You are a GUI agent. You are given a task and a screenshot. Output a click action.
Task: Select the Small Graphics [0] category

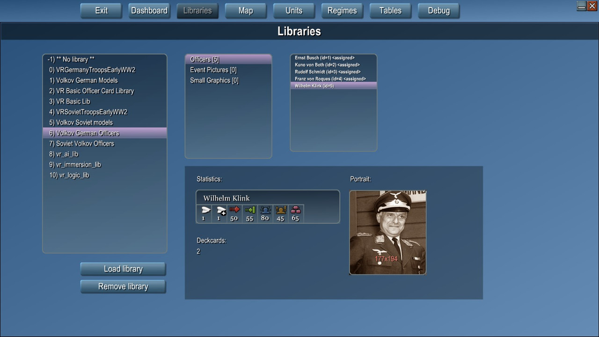click(228, 81)
